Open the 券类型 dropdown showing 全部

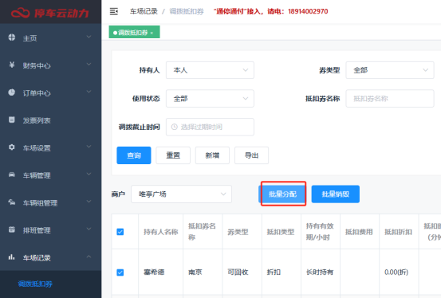coord(390,70)
